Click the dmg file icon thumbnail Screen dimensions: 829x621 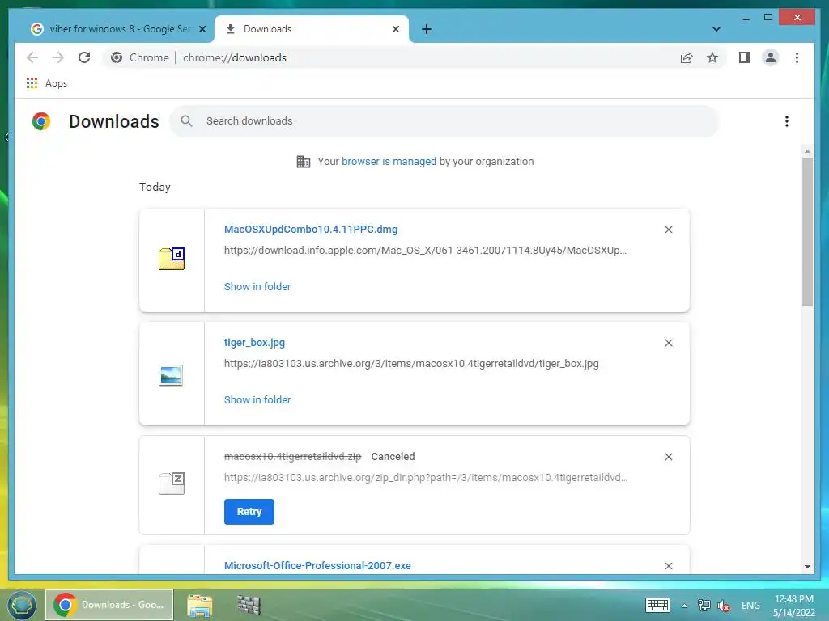(x=172, y=259)
